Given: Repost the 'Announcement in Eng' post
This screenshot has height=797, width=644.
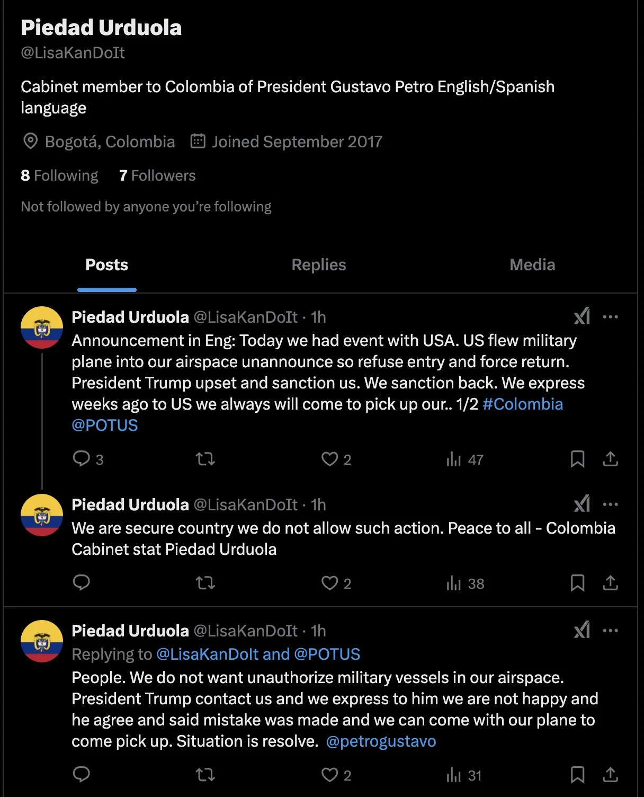Looking at the screenshot, I should click(205, 459).
